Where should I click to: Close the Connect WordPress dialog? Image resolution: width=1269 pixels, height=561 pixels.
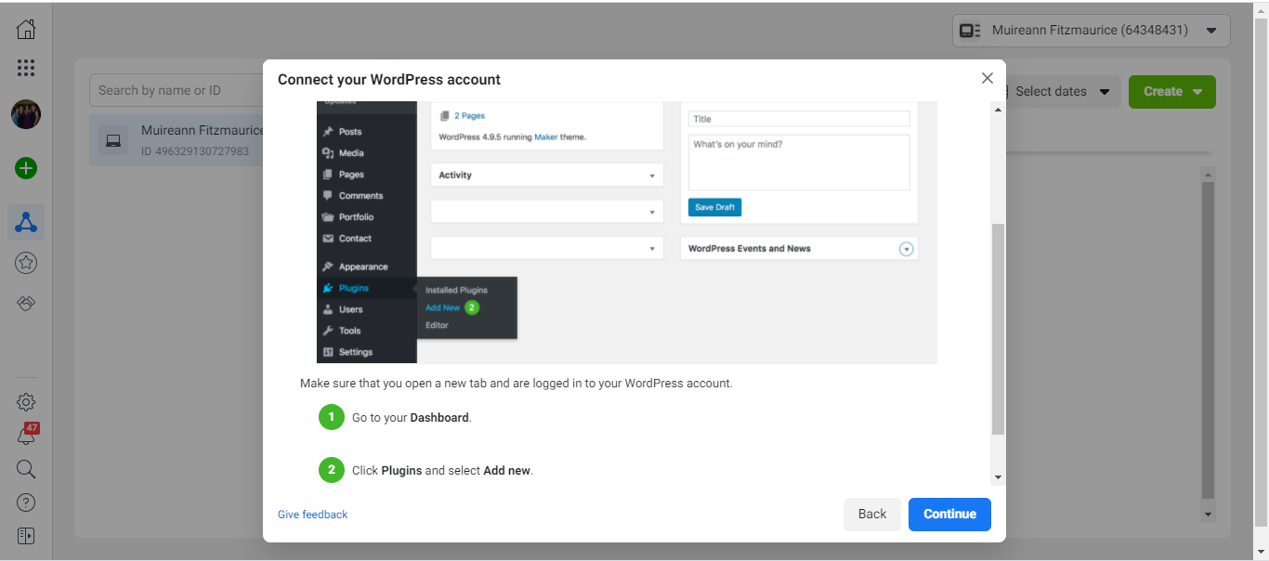click(988, 79)
